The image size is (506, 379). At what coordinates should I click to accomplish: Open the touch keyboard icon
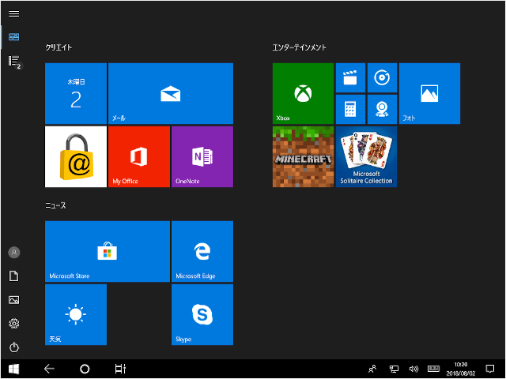(x=433, y=369)
